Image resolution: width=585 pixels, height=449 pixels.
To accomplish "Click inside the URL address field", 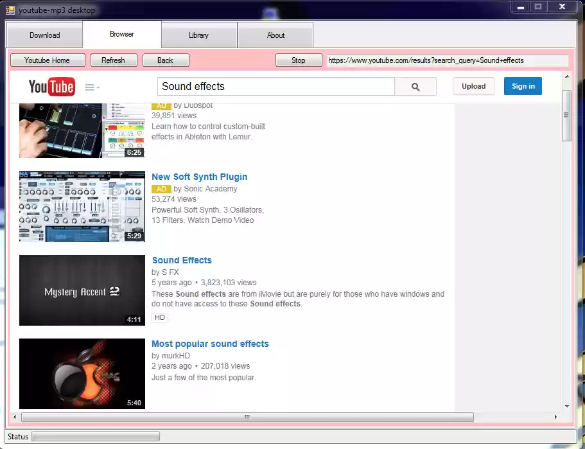I will [x=448, y=60].
